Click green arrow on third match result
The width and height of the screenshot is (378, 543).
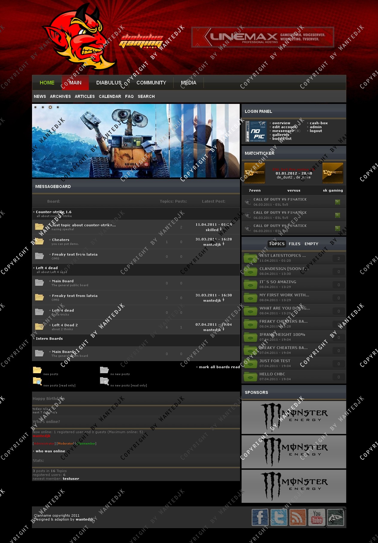337,228
